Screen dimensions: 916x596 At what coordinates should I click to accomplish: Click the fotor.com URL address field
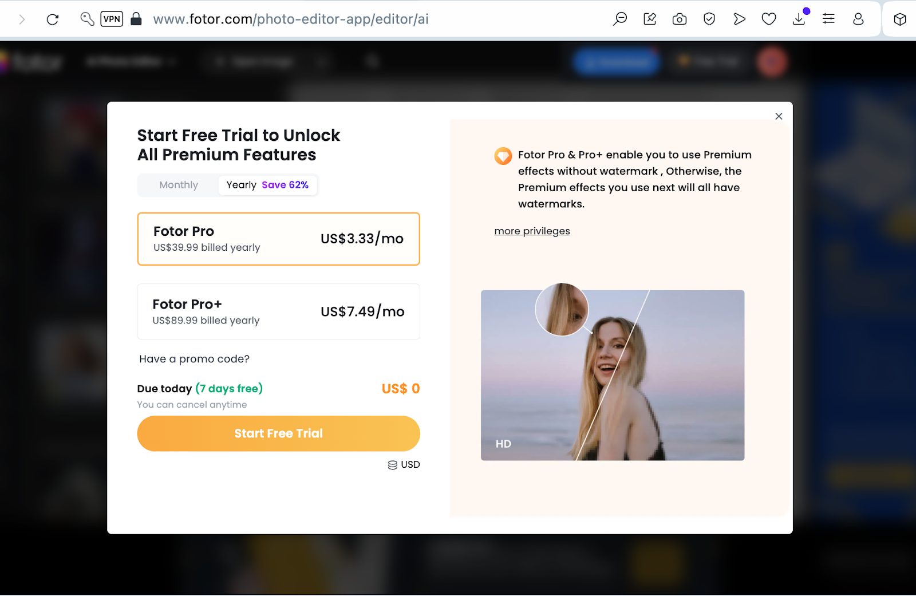point(291,19)
